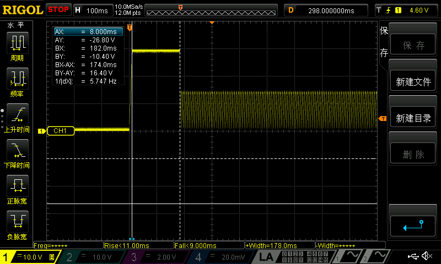Click the source 1 waveform generator icon
Screen dimensions: 441x264
pyautogui.click(x=349, y=257)
